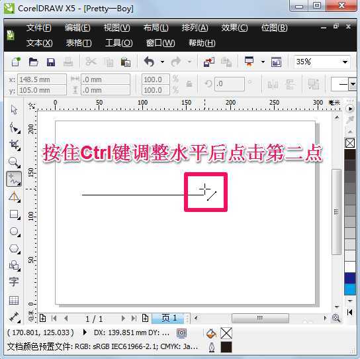Create a new document
This screenshot has width=360, height=359.
(x=16, y=62)
